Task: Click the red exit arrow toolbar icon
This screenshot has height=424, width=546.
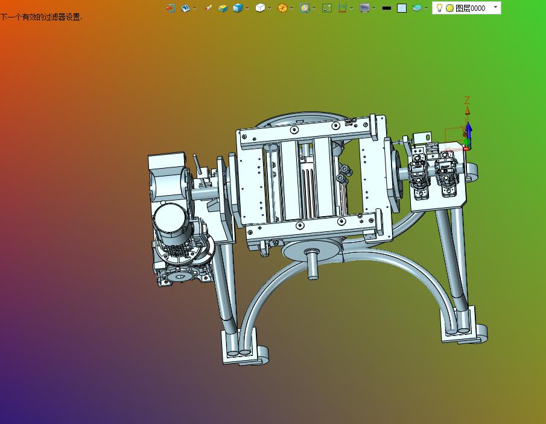Action: click(x=171, y=8)
